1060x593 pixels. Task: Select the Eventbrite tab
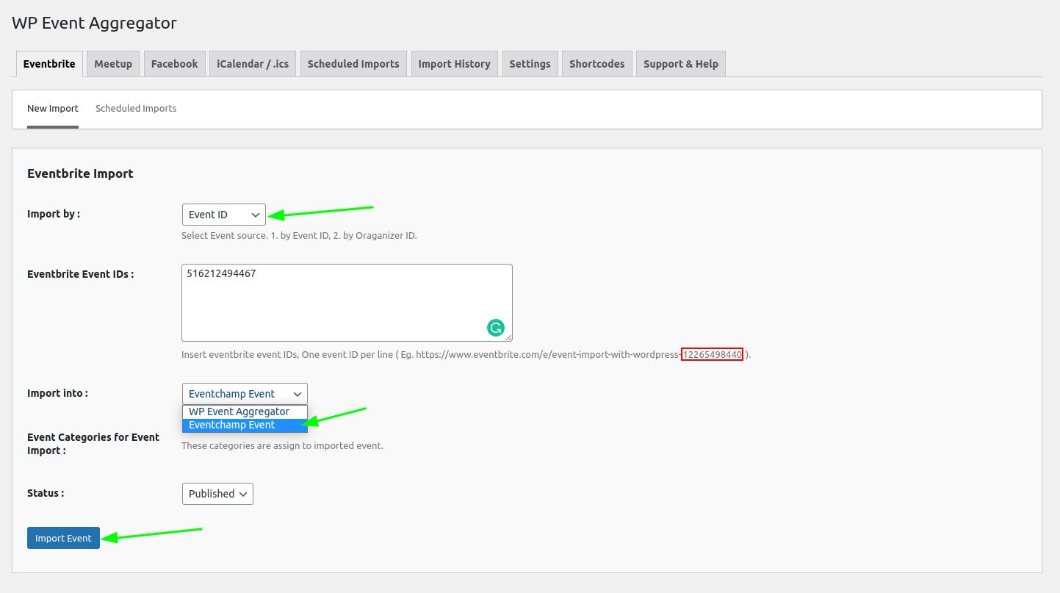[x=49, y=64]
